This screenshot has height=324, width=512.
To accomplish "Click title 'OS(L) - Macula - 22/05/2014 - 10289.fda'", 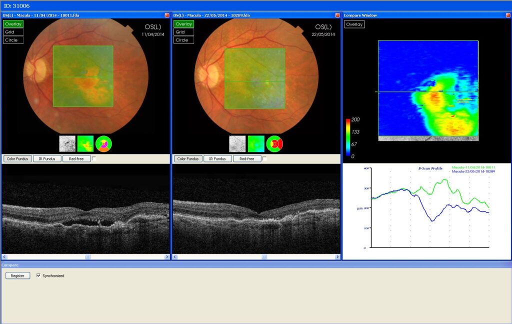I will pos(211,15).
